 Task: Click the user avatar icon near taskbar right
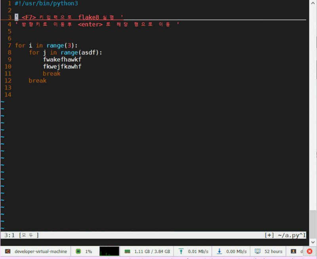[294, 251]
